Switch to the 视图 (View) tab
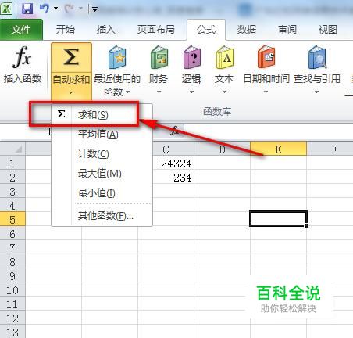353x338 pixels. point(327,30)
